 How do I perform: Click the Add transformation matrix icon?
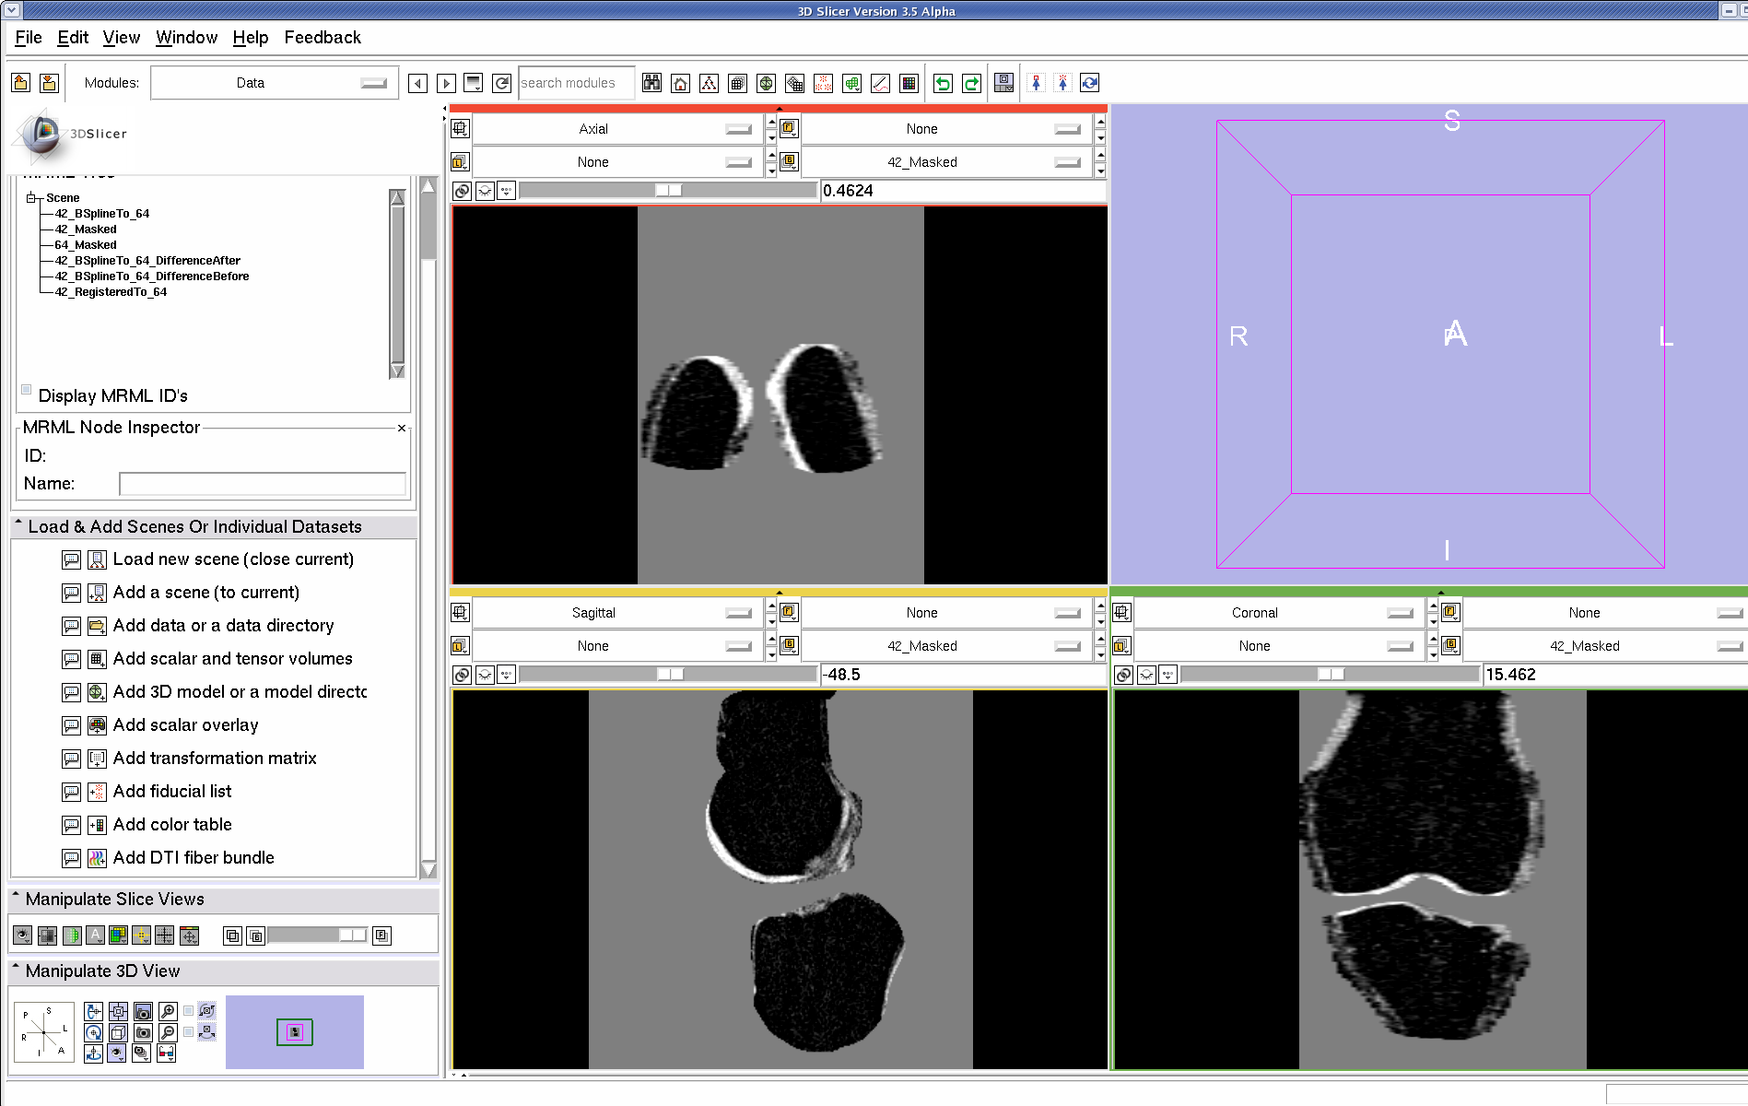97,759
